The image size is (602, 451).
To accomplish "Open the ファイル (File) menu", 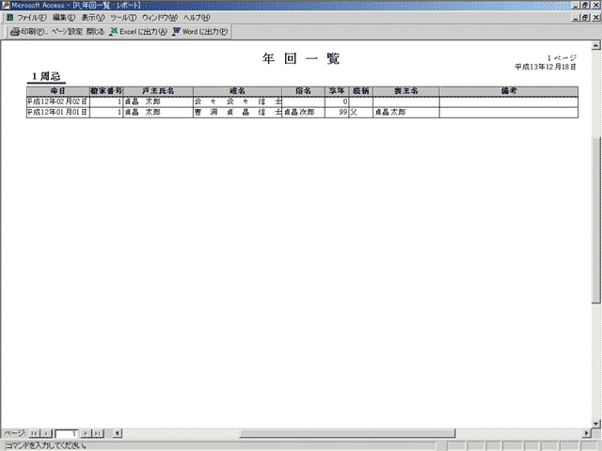I will click(x=31, y=18).
